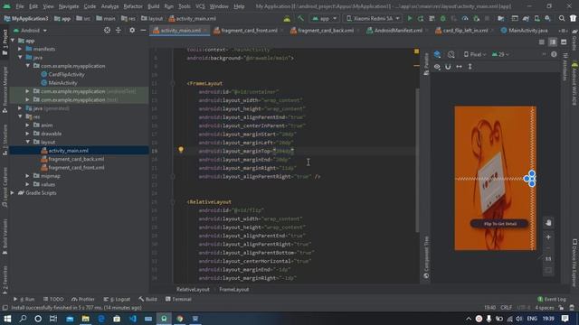Collapse the java folder
This screenshot has height=325, width=579.
[20, 58]
